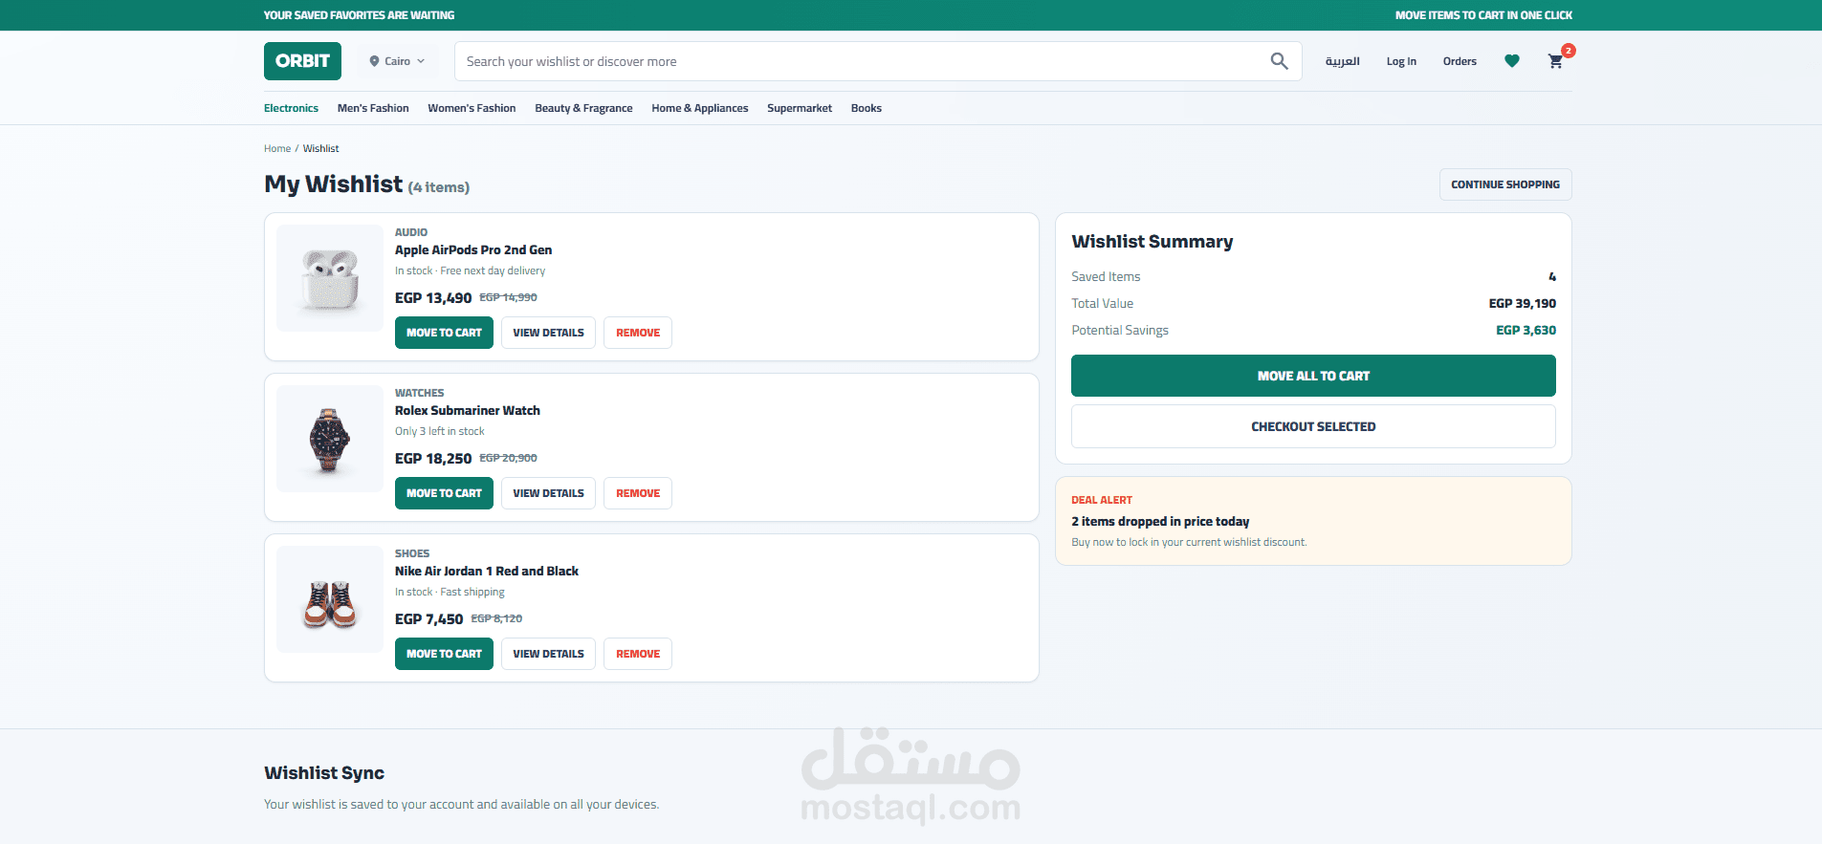View details of AirPods Pro
The height and width of the screenshot is (844, 1822).
tap(548, 333)
